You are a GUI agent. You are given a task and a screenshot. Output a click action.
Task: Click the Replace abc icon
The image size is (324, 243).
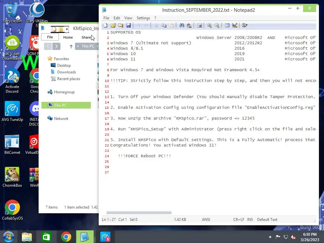click(x=189, y=25)
